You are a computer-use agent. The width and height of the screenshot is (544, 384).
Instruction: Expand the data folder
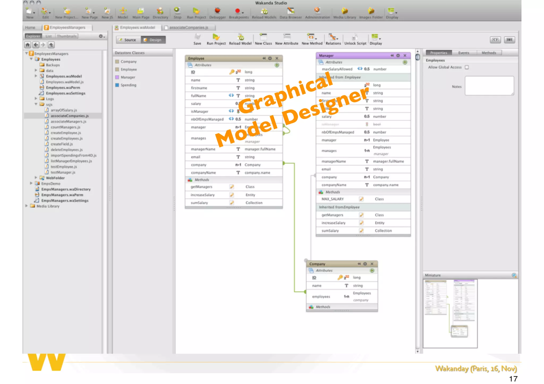pos(36,70)
